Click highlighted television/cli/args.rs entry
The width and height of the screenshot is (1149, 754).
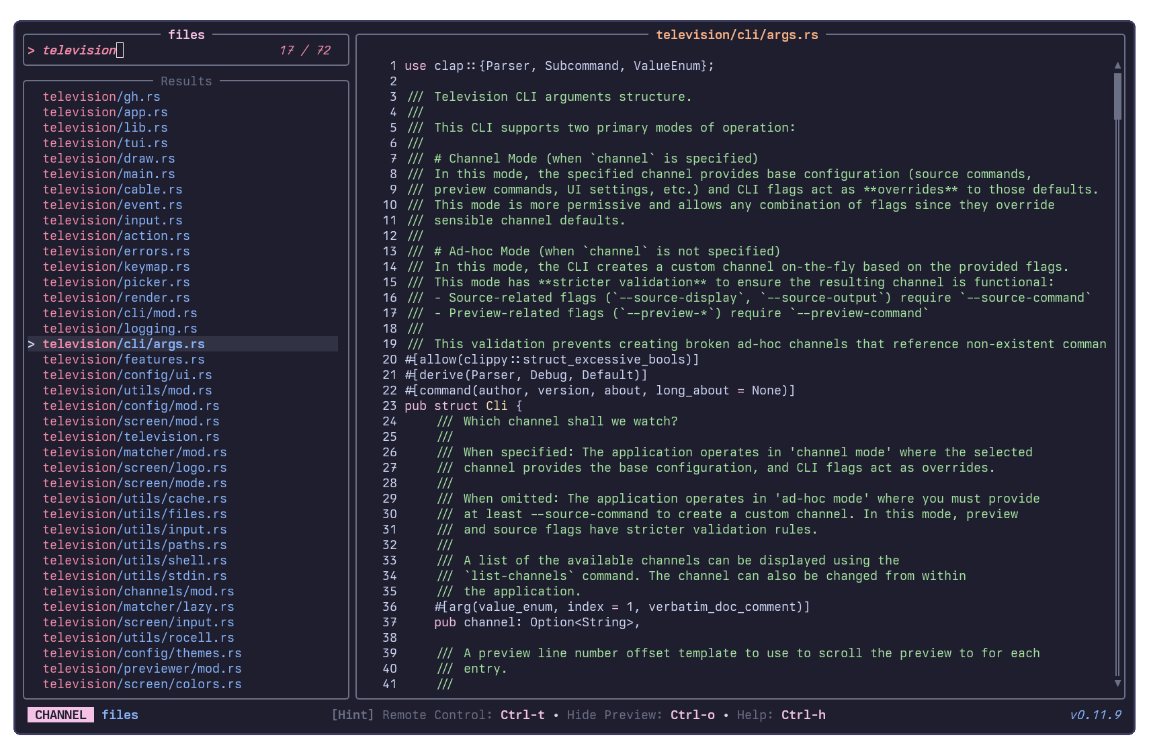pos(183,344)
